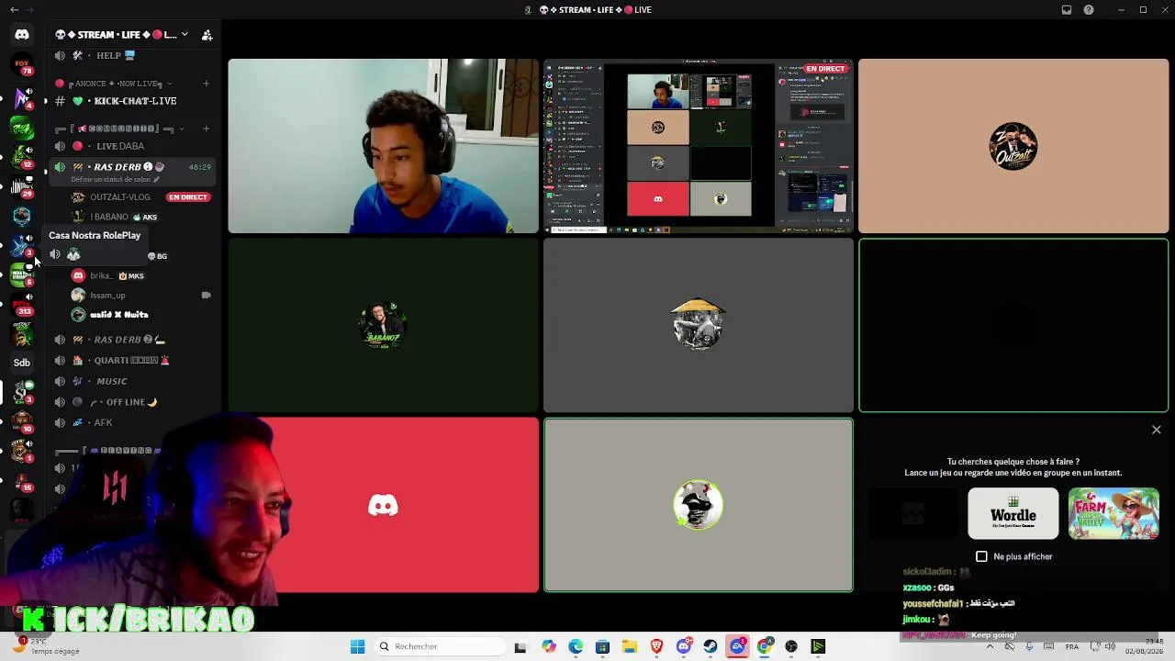The width and height of the screenshot is (1175, 661).
Task: Launch Brave browser from taskbar
Action: 656,646
